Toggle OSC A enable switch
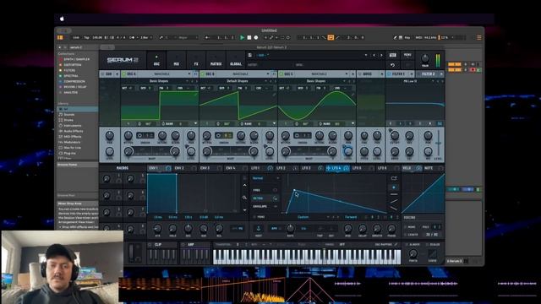The height and width of the screenshot is (304, 541). pyautogui.click(x=124, y=74)
